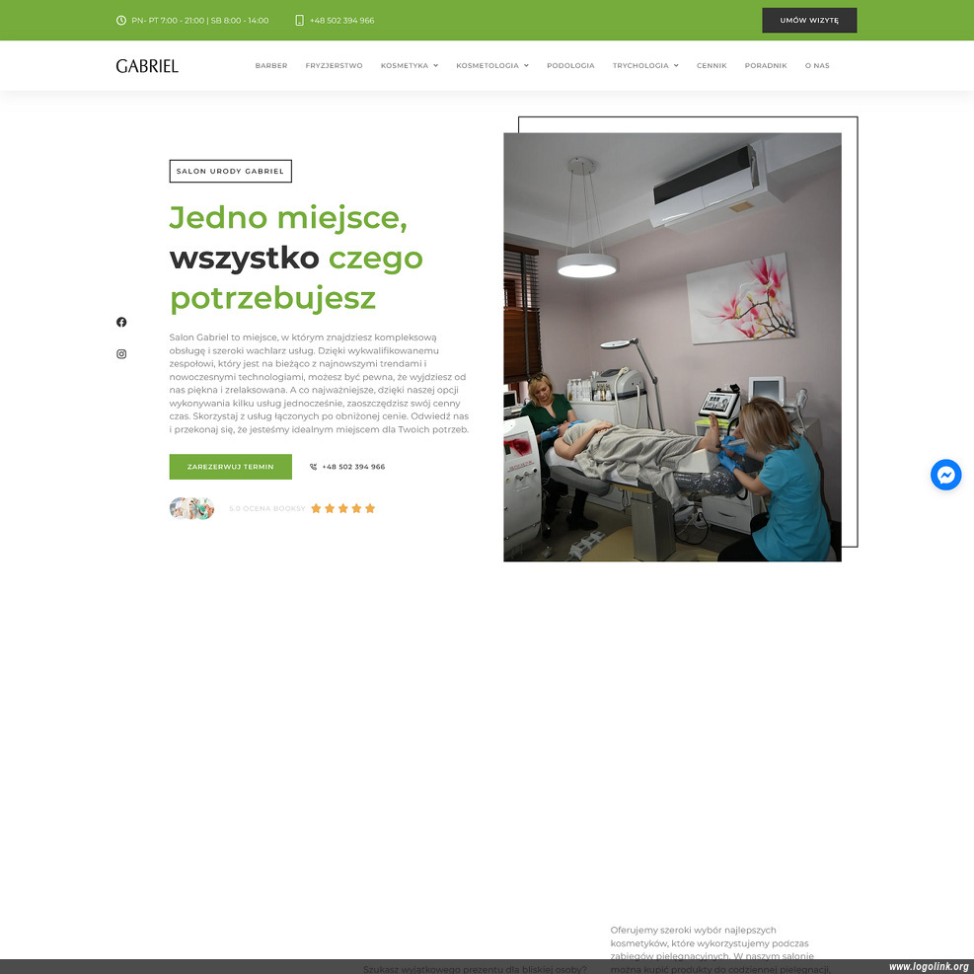Click the 5.0 Ocena Booksy label
Screen dimensions: 974x974
tap(267, 509)
